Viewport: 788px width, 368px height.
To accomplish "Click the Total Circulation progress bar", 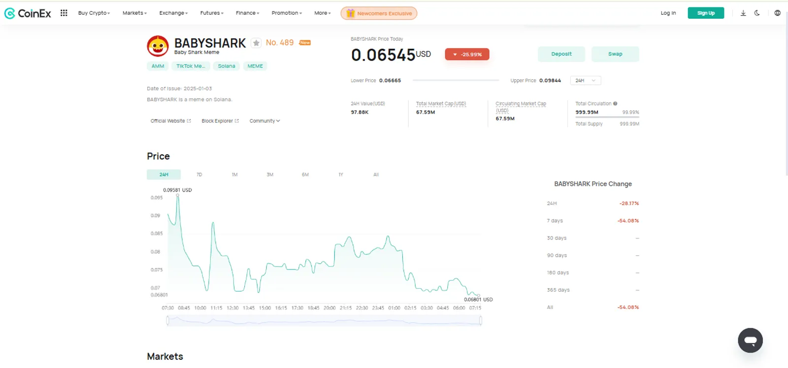I will (x=607, y=117).
